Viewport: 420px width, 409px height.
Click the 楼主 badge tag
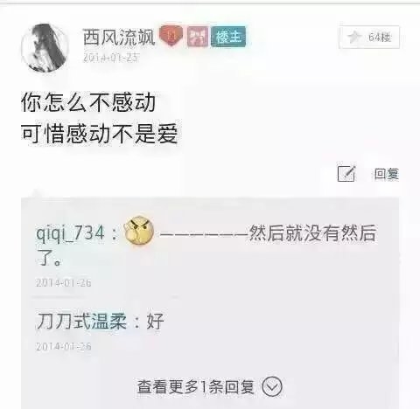tap(228, 37)
